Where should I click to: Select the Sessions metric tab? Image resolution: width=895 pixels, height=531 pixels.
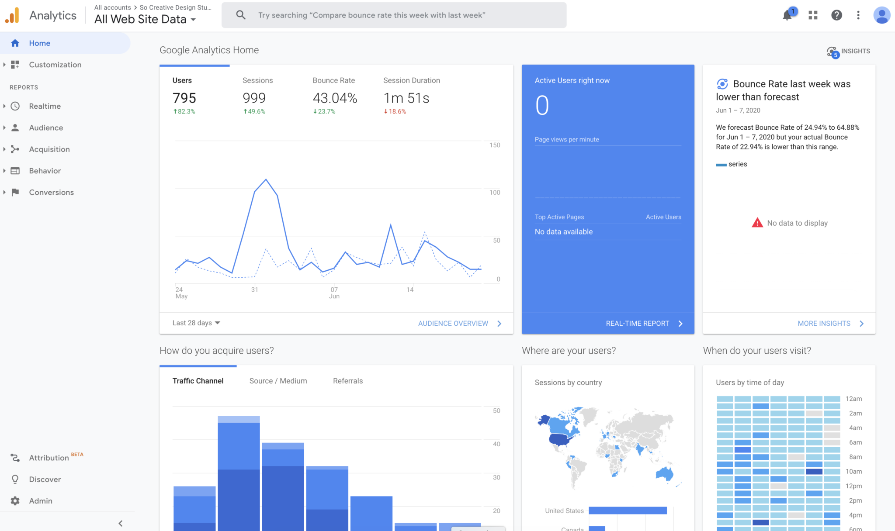(x=257, y=96)
